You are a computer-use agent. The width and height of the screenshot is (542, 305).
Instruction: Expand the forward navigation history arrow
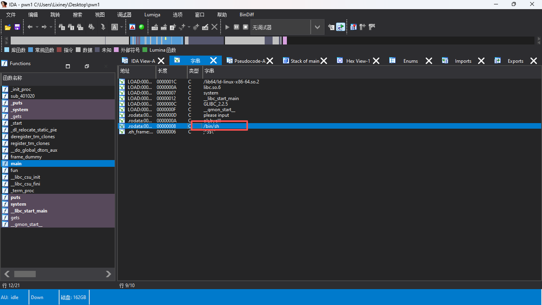(51, 27)
